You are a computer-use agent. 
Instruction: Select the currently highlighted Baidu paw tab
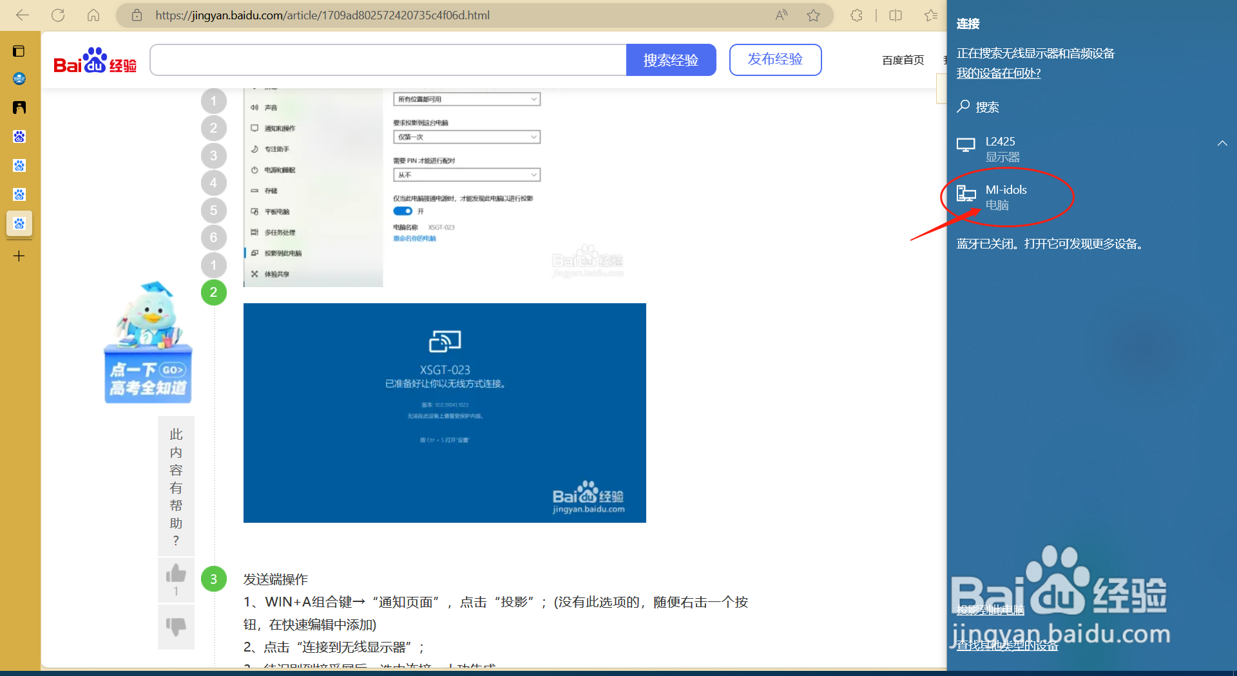(x=19, y=223)
